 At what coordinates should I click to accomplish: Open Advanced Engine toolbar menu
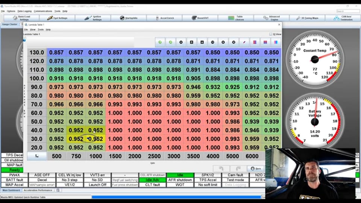pos(271,18)
